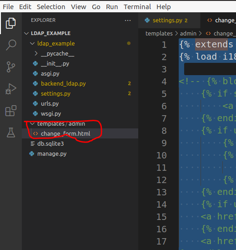The width and height of the screenshot is (236, 250).
Task: Click line number 10 in the gutter
Action: (x=161, y=155)
